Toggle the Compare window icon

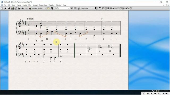coord(123,8)
